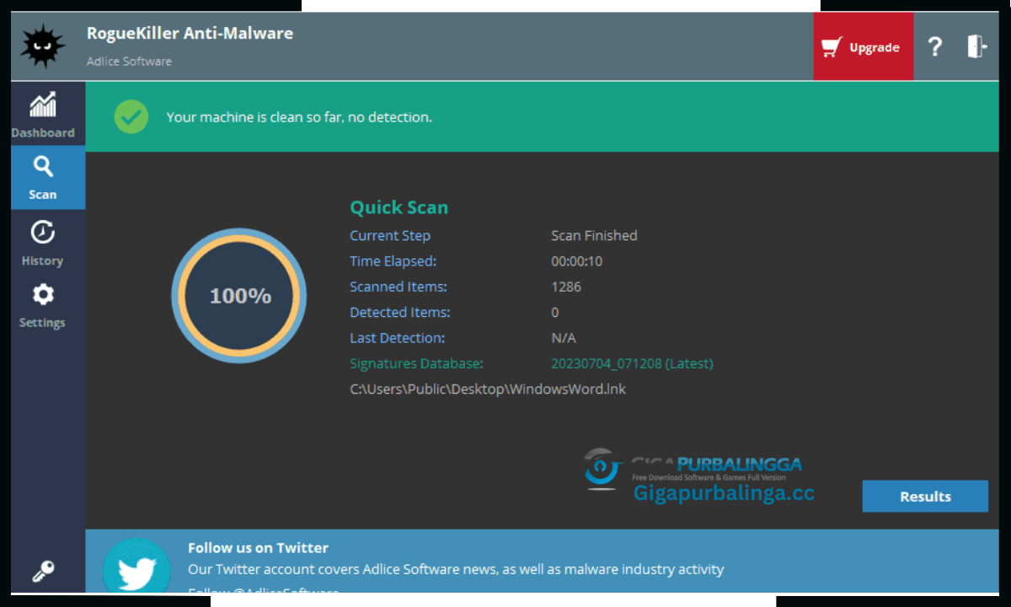
Task: Click the Scan Finished status text
Action: coord(594,235)
